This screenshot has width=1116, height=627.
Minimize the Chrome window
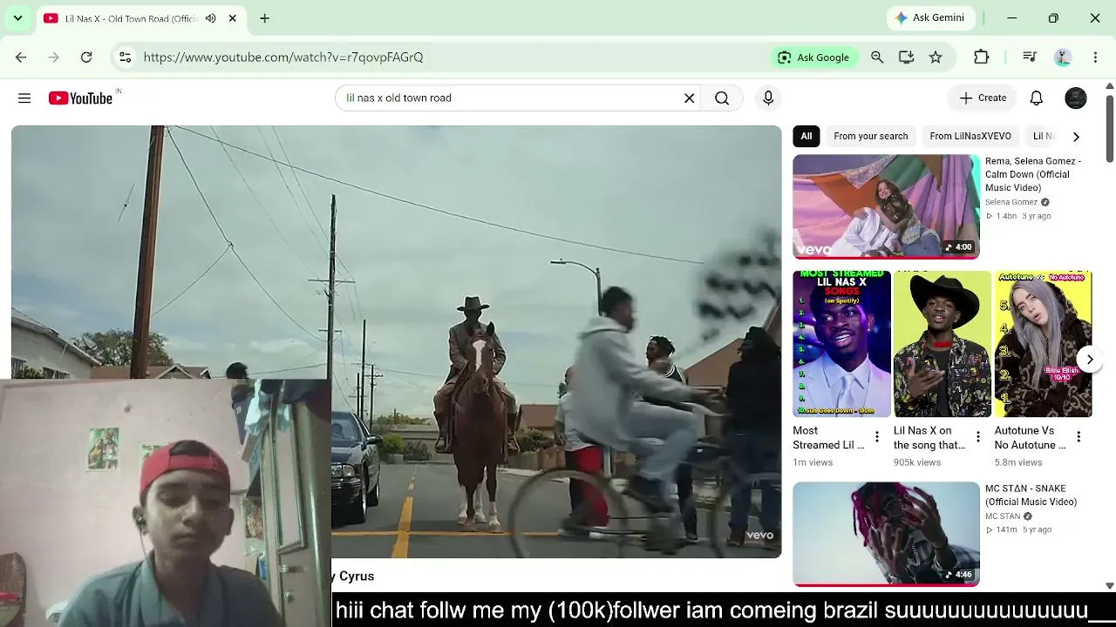point(1011,18)
